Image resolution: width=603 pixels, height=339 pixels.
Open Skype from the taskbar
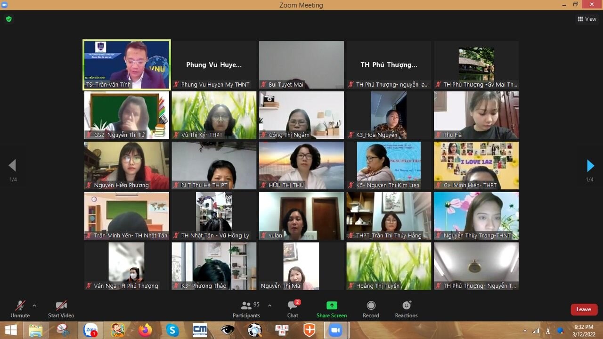[172, 330]
